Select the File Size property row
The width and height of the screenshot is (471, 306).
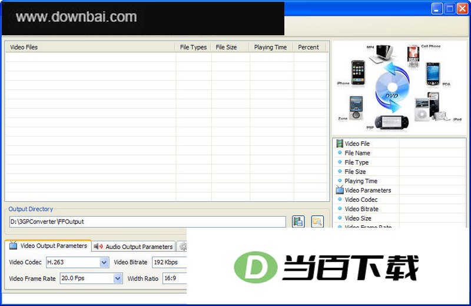pos(400,171)
